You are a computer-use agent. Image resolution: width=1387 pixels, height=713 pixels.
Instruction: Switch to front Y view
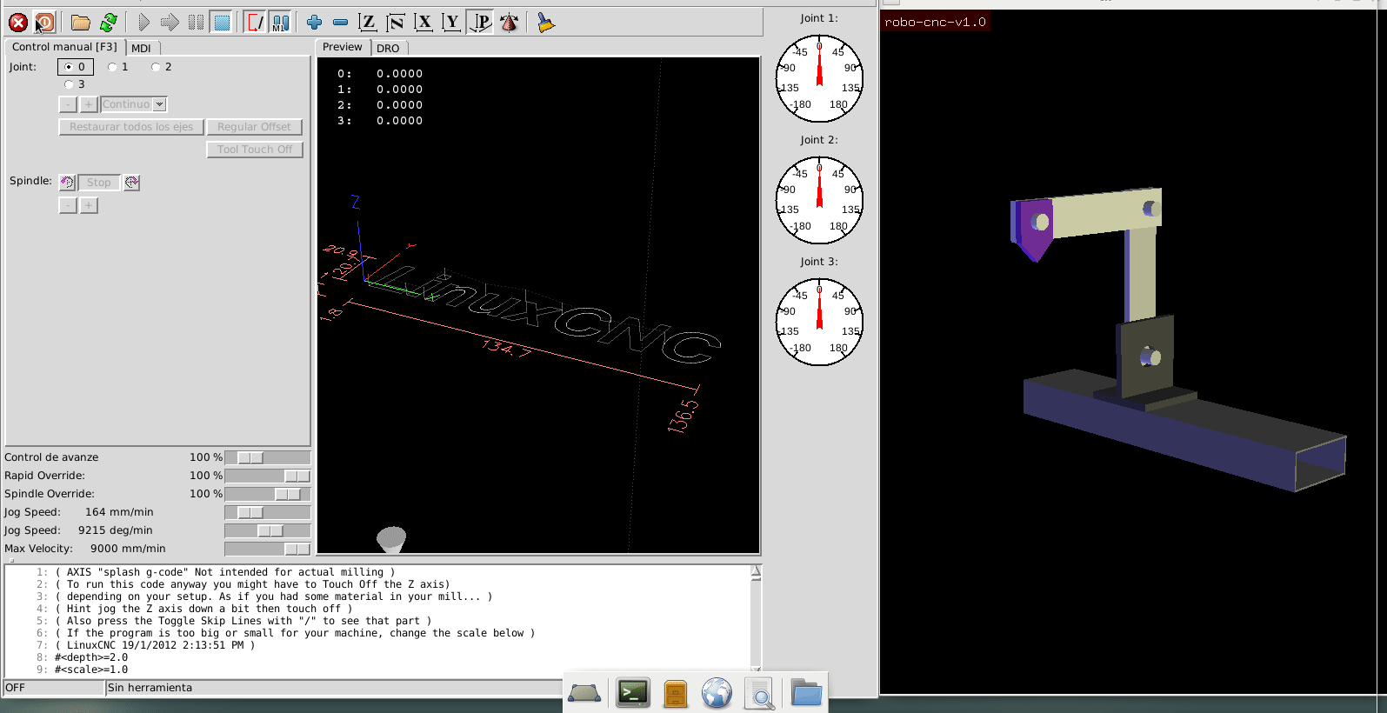[451, 23]
